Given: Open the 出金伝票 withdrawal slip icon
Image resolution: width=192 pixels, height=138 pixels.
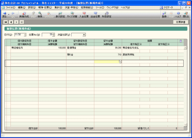Looking at the screenshot, I should 95,13.
